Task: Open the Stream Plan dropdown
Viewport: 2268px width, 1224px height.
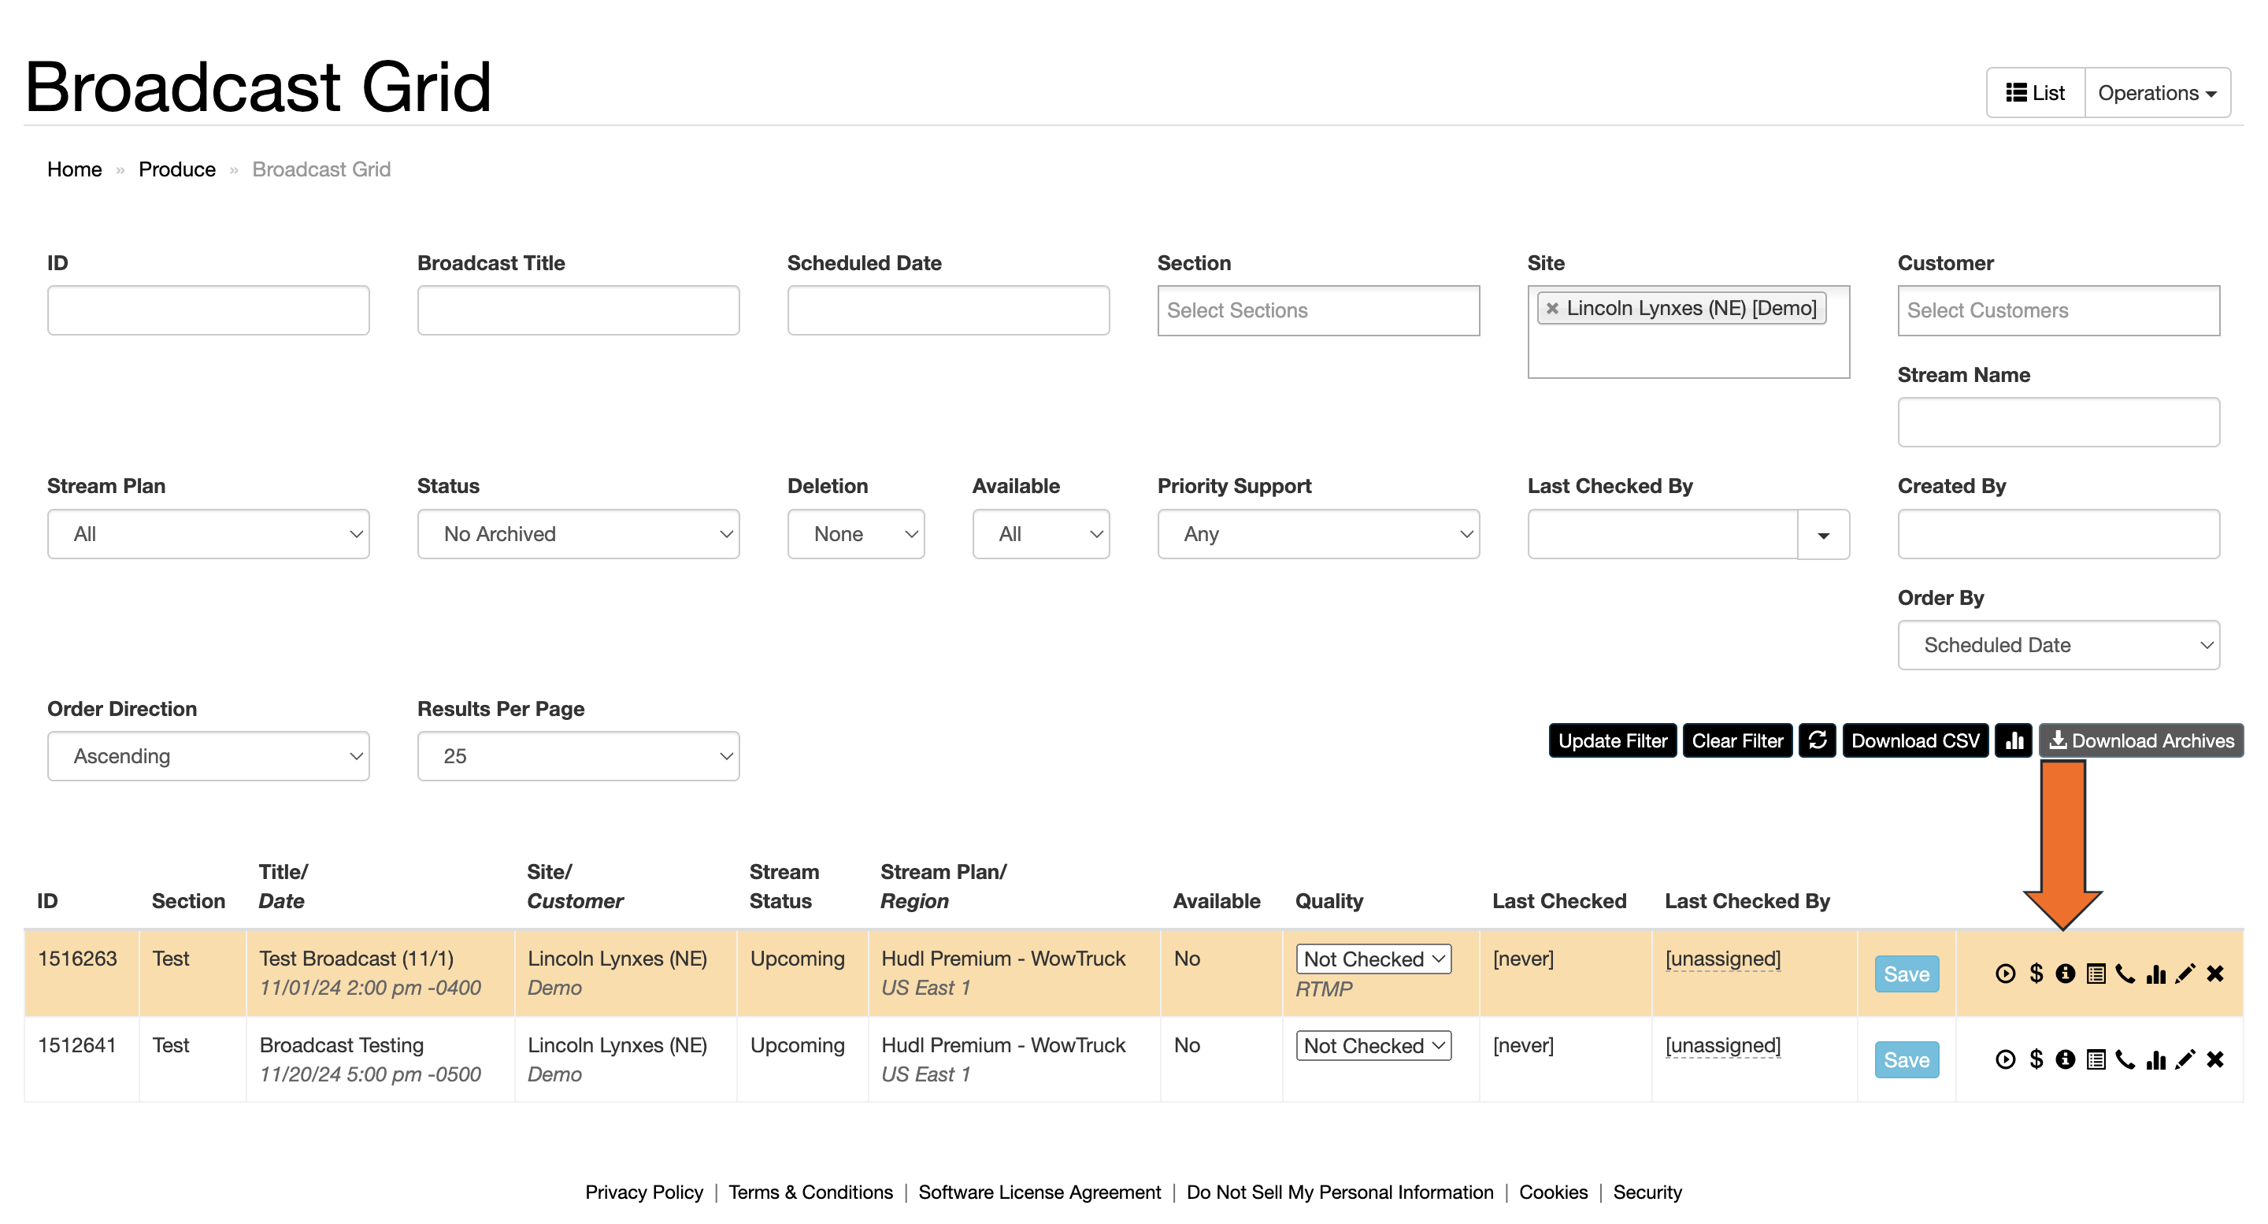Action: coord(209,533)
